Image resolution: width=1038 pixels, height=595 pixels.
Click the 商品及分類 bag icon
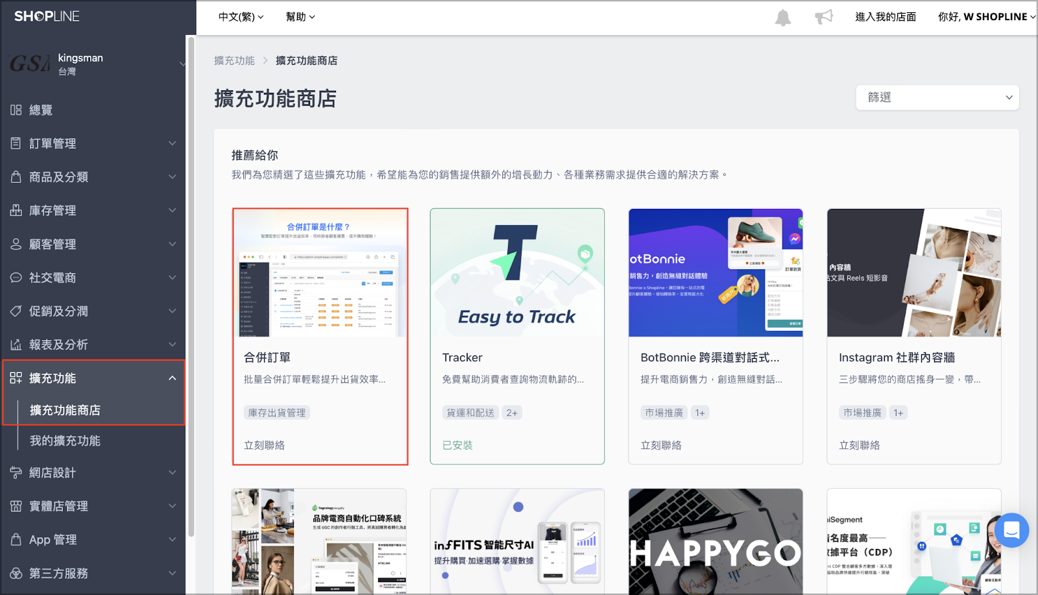16,177
